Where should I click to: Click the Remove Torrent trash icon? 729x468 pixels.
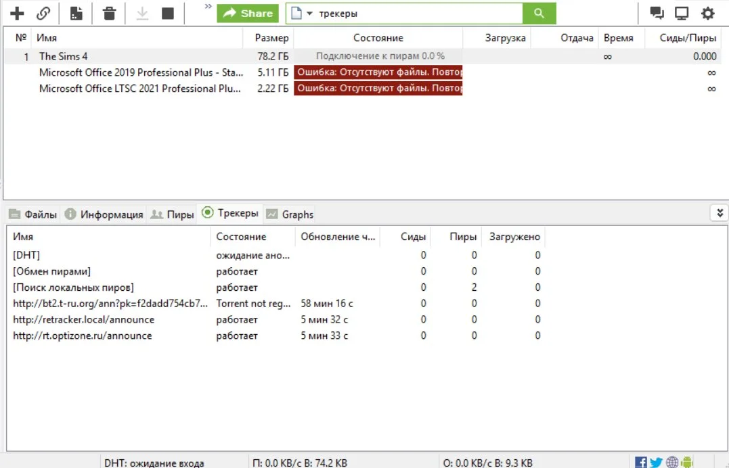[x=109, y=13]
